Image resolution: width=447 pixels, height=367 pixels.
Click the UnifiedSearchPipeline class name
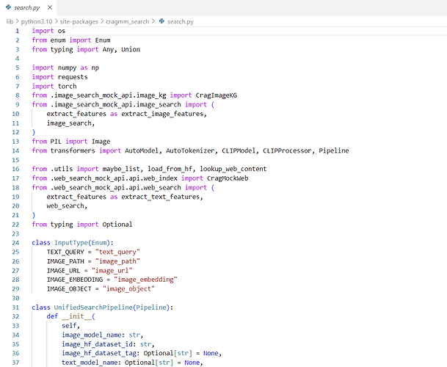[x=93, y=308]
